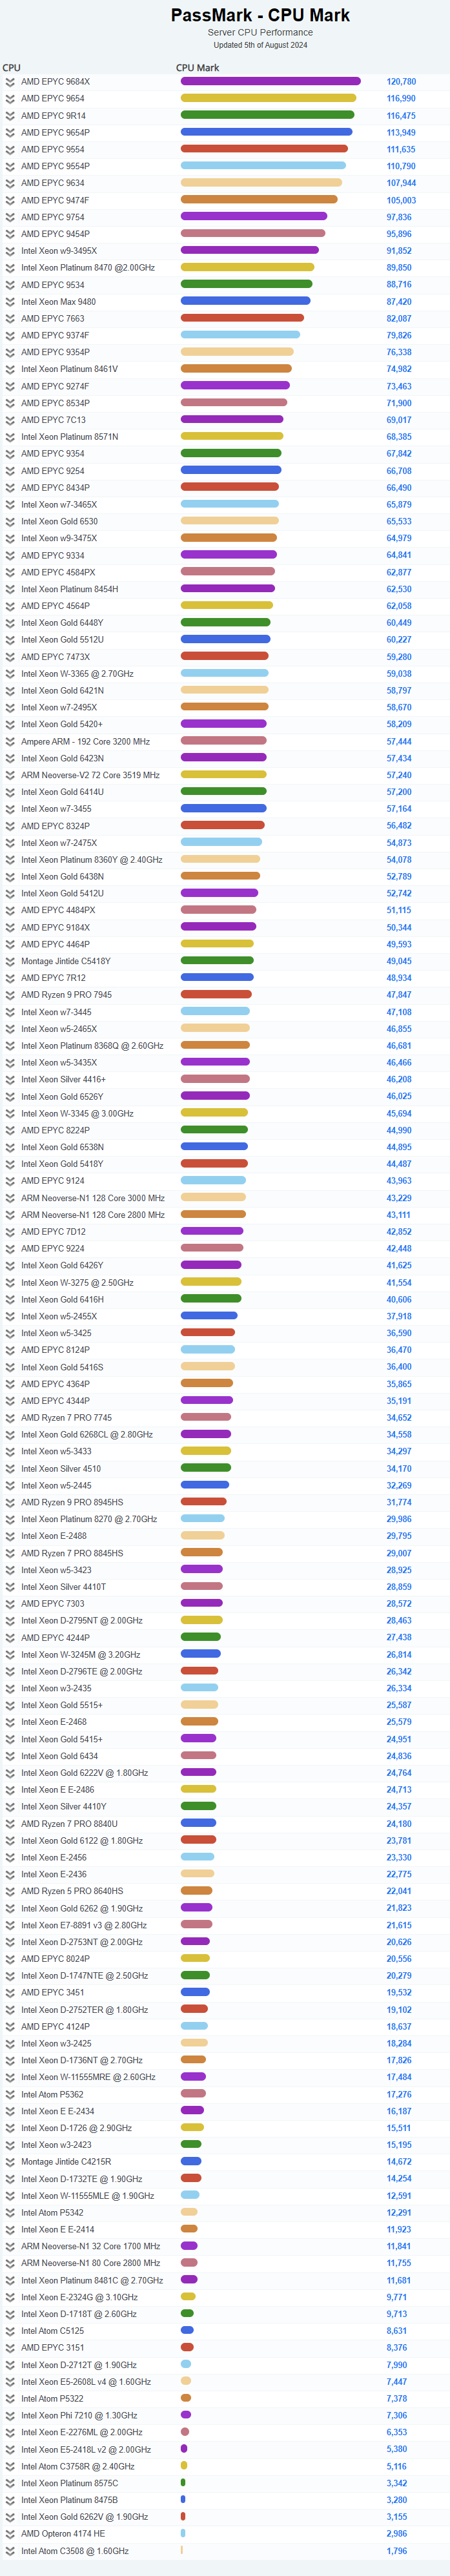Click the 76,338 score for EPYC 9354P
The width and height of the screenshot is (450, 2576).
(x=399, y=352)
